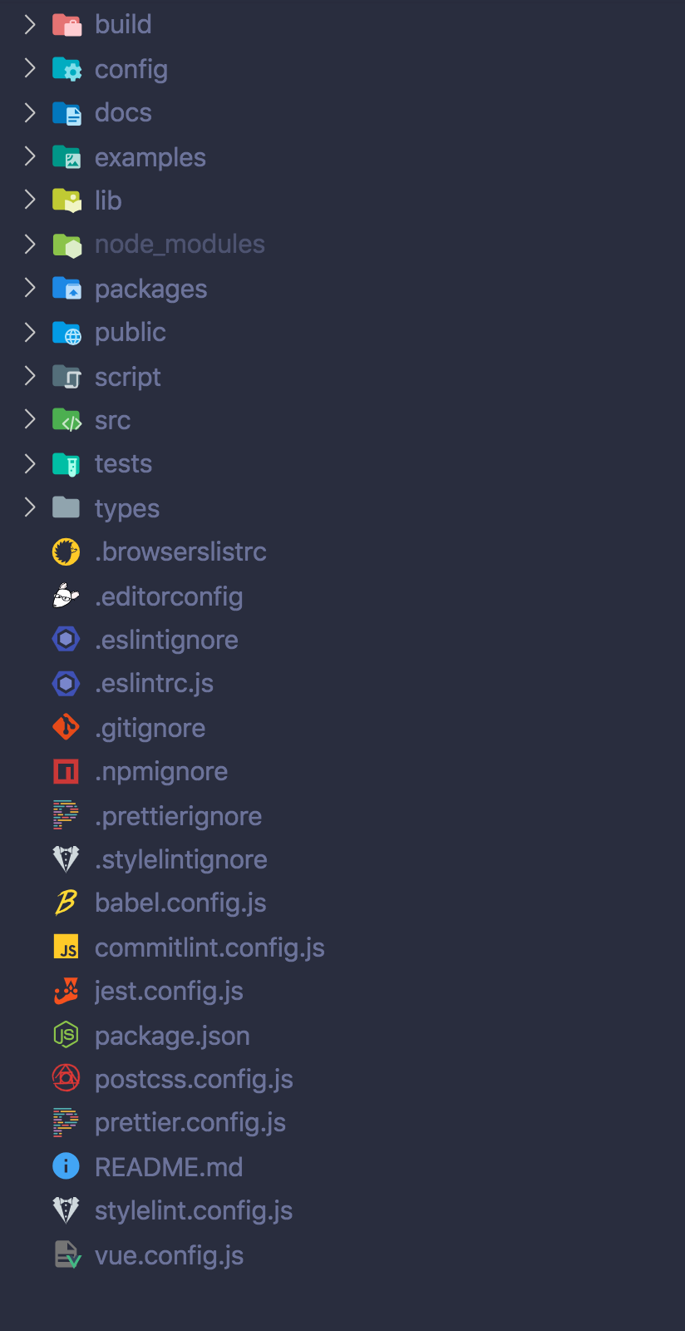Click the Stylelint icon beside stylelint.config.js
Viewport: 685px width, 1331px height.
pyautogui.click(x=66, y=1210)
